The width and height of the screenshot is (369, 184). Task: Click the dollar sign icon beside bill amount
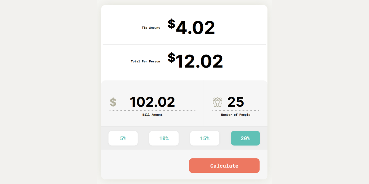coord(113,102)
